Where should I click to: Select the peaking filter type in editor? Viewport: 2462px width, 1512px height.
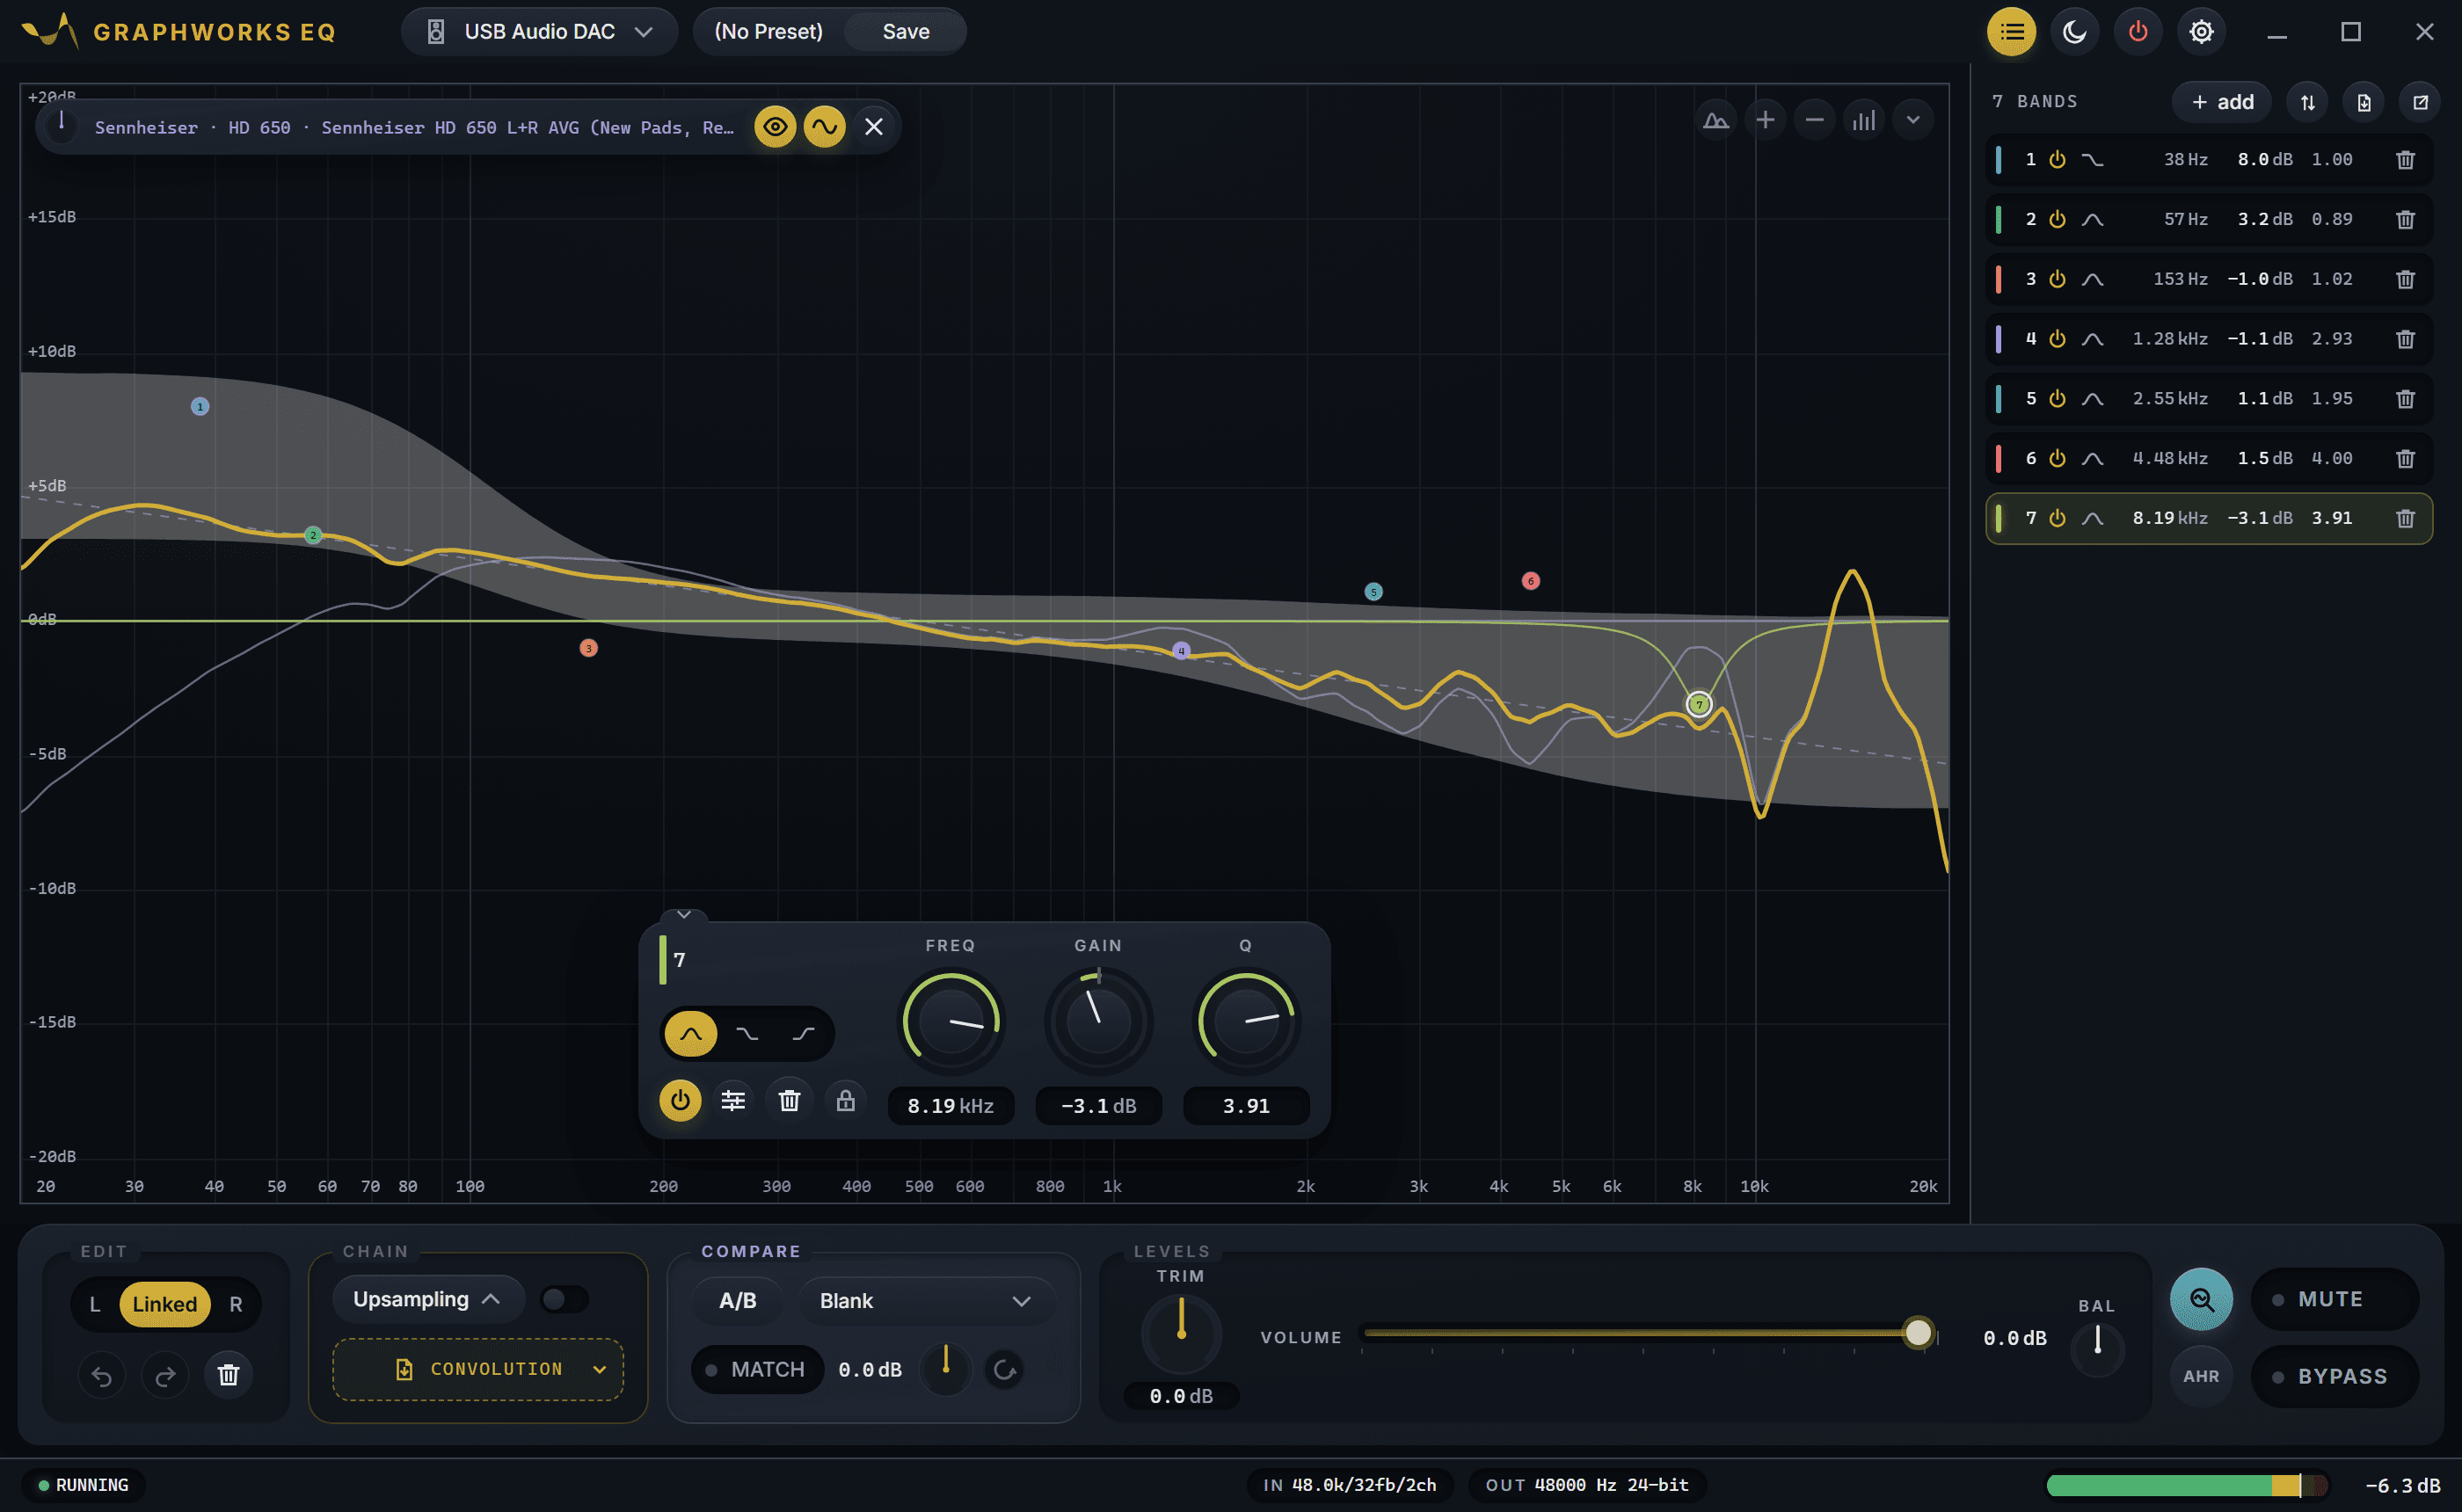coord(690,1033)
